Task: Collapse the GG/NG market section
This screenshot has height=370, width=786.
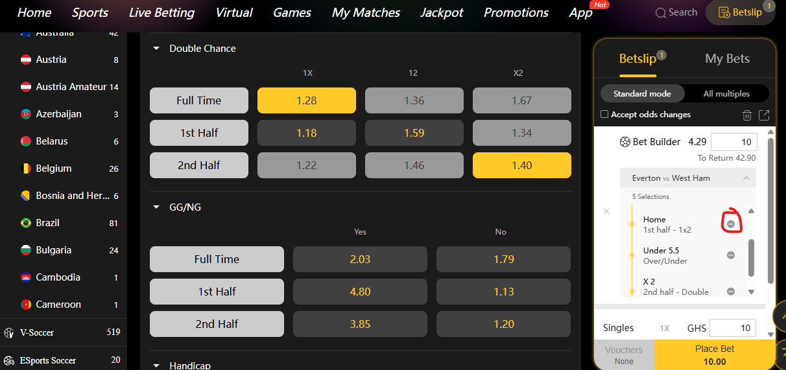Action: click(x=156, y=207)
